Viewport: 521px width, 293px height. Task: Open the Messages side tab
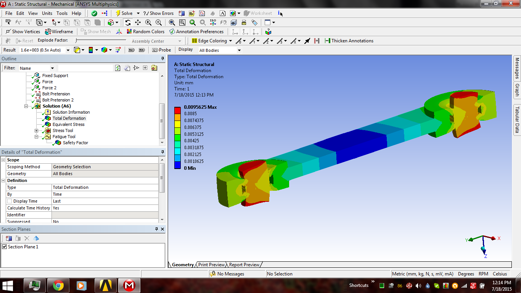point(517,68)
